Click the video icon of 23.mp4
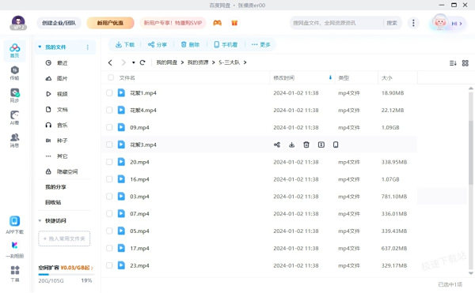Image resolution: width=475 pixels, height=293 pixels. (121, 265)
